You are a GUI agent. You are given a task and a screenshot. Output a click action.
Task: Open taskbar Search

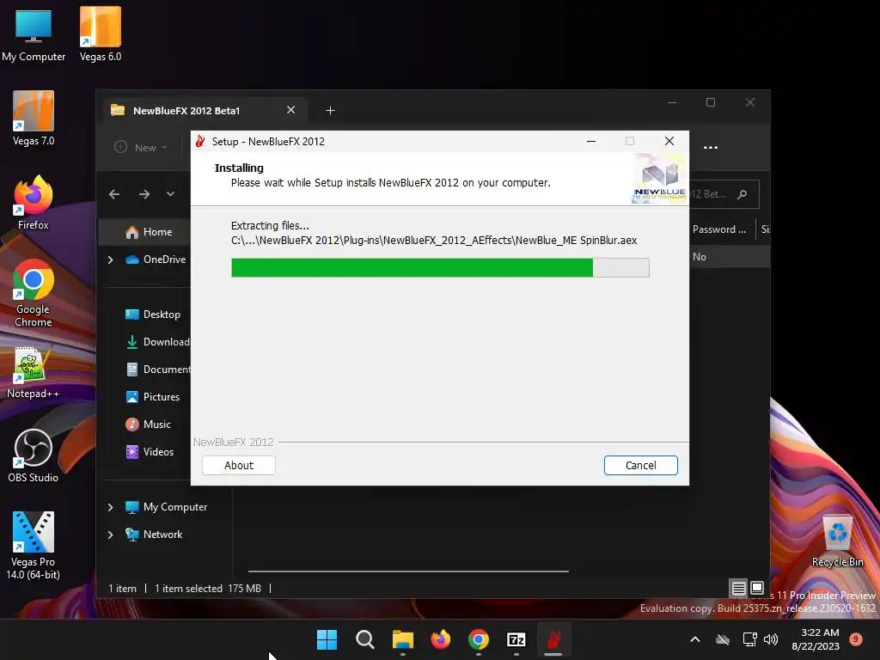click(x=364, y=639)
